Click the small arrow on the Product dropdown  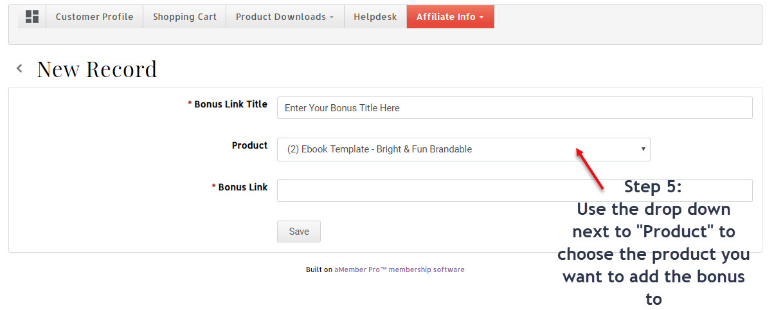point(643,149)
